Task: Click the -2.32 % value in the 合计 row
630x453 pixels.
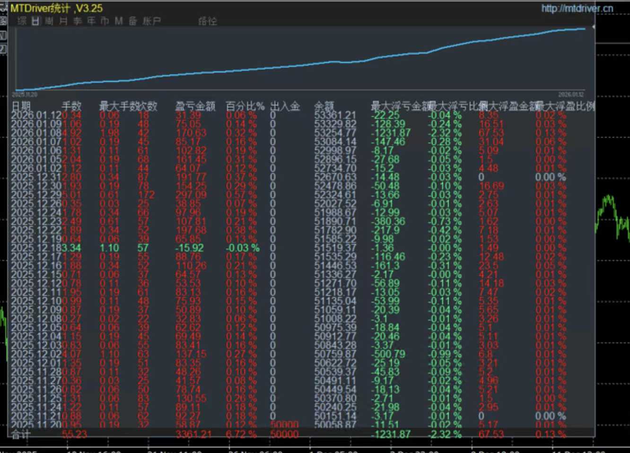Action: [x=445, y=434]
